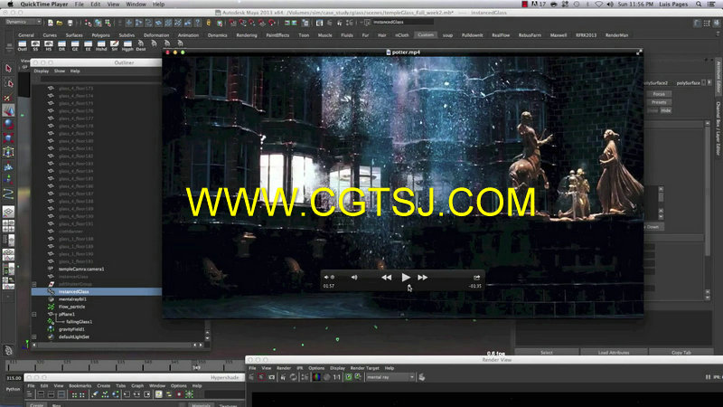Select the Paint Selection tool in toolbox

(8, 97)
